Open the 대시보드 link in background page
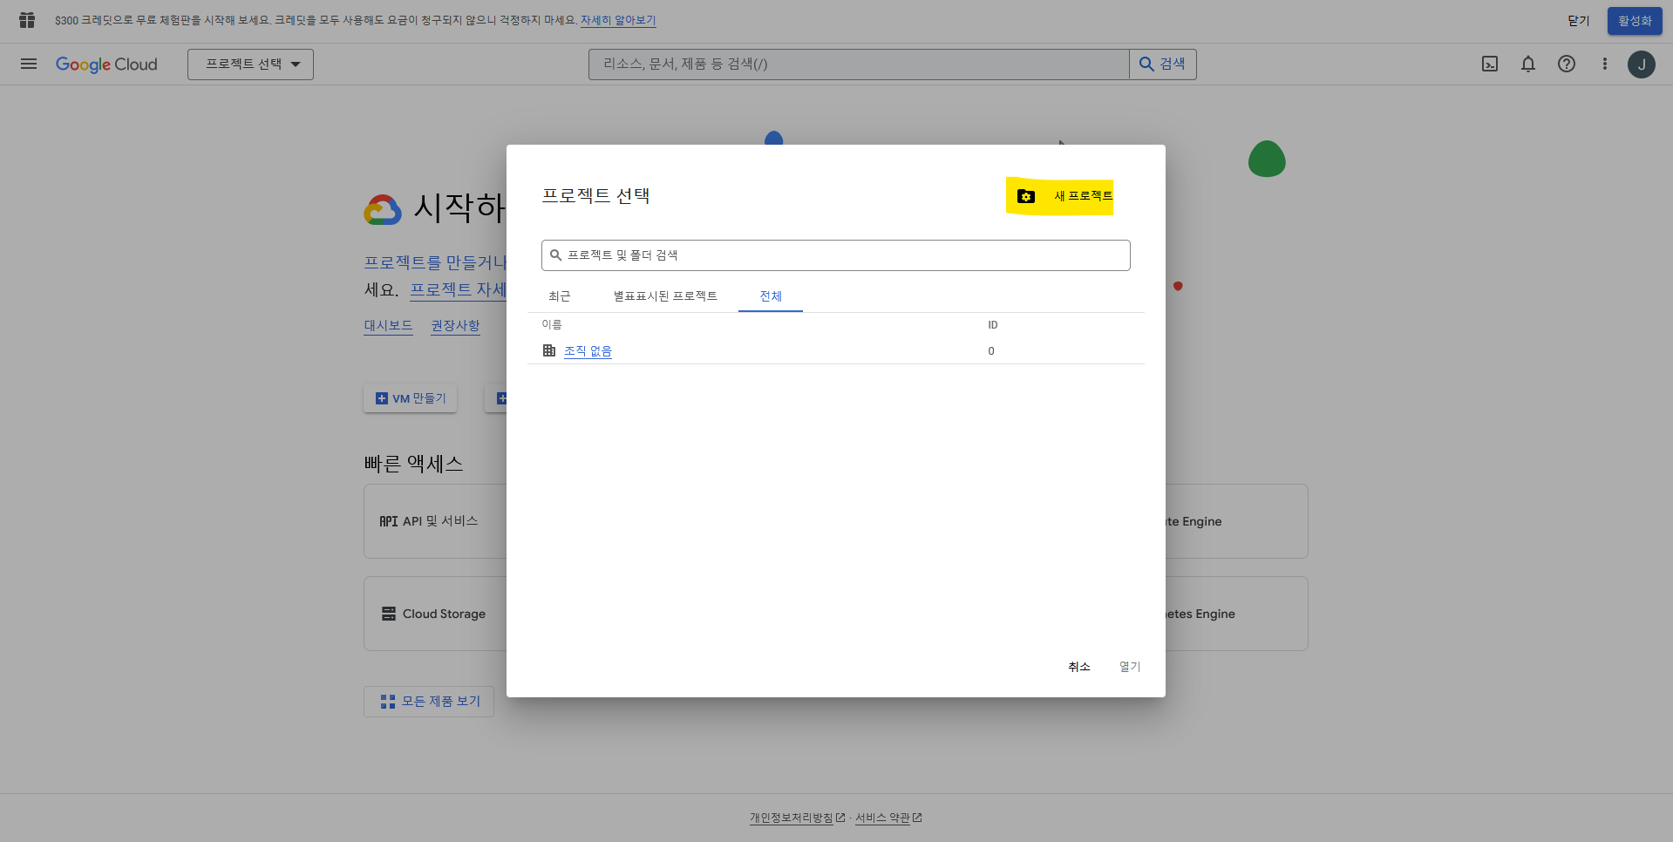This screenshot has height=842, width=1673. pos(388,326)
